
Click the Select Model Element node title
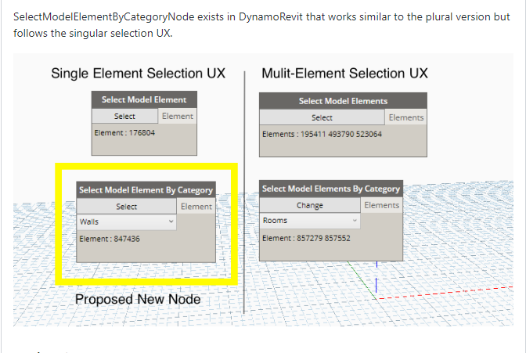[x=144, y=99]
